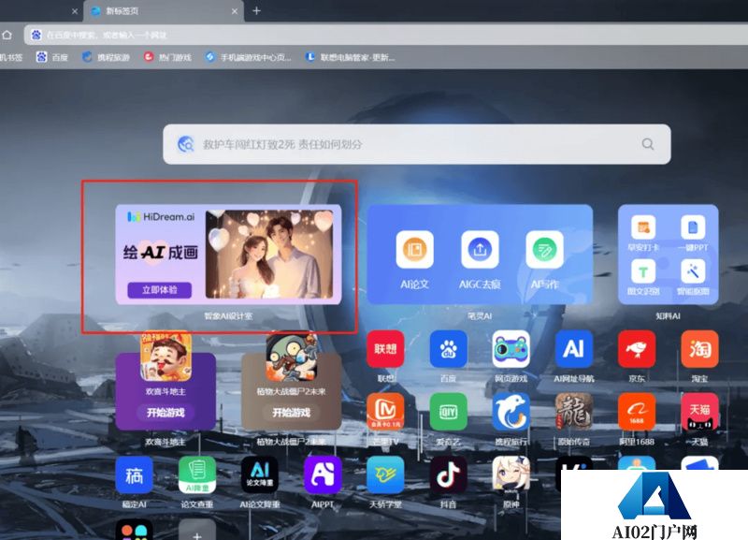Open the 天猫 cat shortcut
Screen dimensions: 748x540
pyautogui.click(x=699, y=412)
